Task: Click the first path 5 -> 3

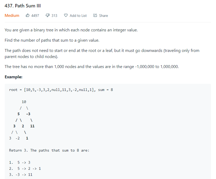Action: pyautogui.click(x=24, y=162)
